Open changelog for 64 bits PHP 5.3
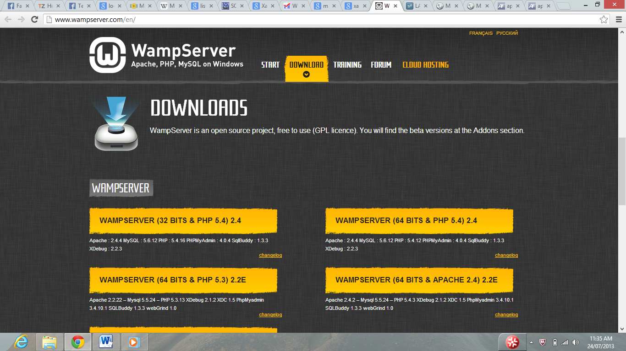The width and height of the screenshot is (626, 351). pyautogui.click(x=270, y=315)
